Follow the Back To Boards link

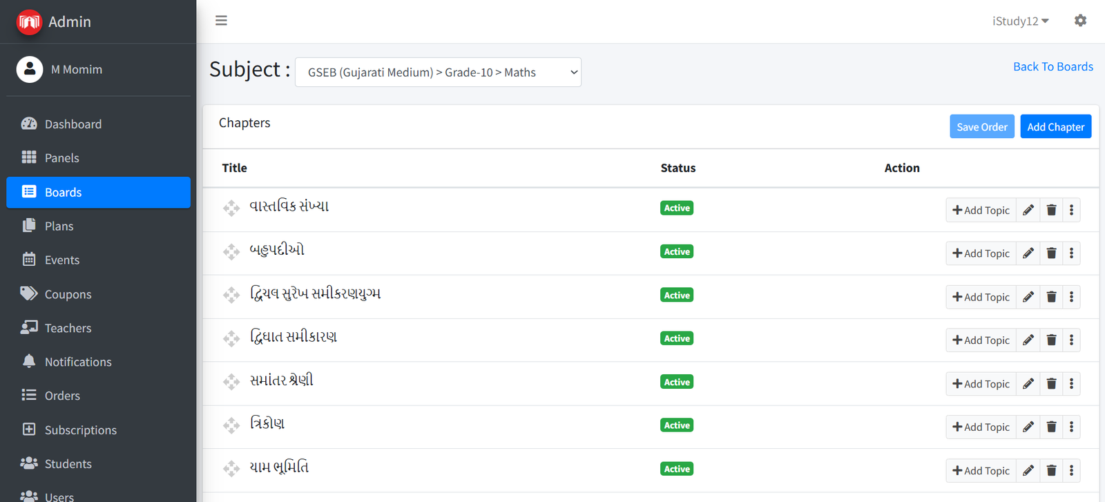1053,66
